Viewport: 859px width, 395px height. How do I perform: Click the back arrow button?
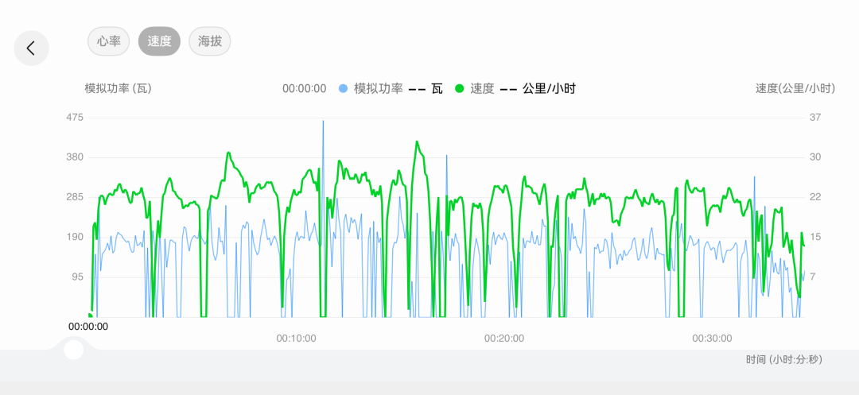click(x=31, y=48)
